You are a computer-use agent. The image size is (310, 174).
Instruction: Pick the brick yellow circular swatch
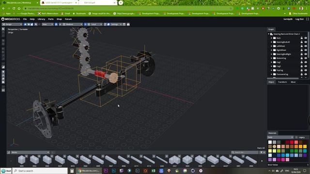274,146
